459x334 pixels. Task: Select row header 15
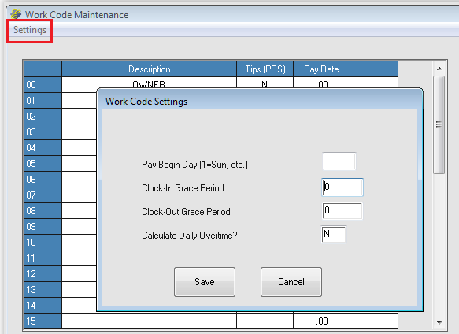pos(43,321)
